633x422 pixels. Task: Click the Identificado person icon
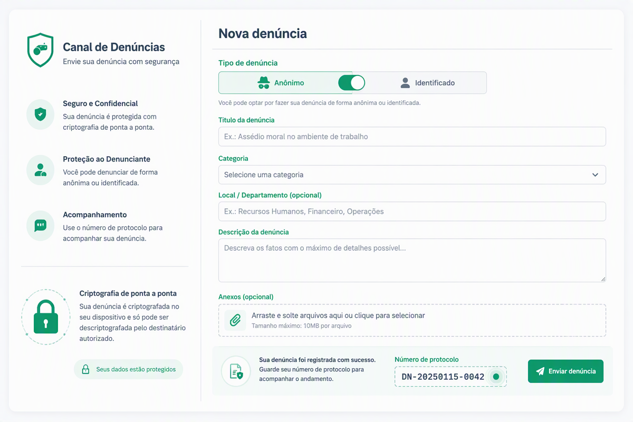point(405,83)
